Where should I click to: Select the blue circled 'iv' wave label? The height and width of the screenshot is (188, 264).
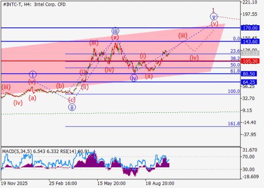click(134, 78)
